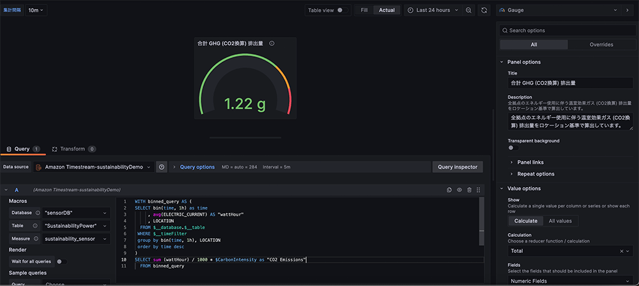Click the gauge panel title text
This screenshot has width=639, height=286.
click(230, 43)
